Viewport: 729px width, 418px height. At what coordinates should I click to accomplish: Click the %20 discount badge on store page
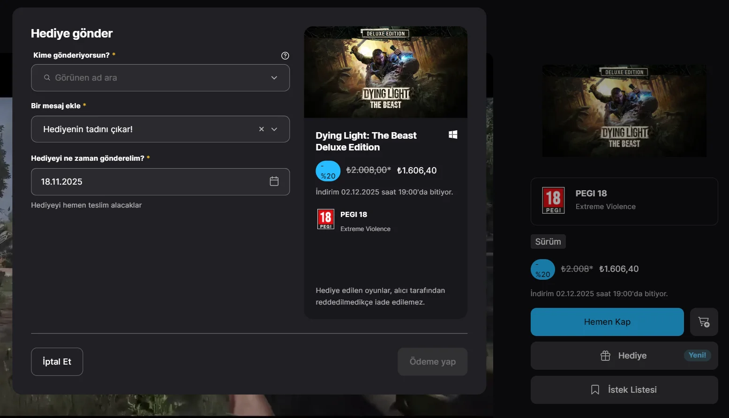pyautogui.click(x=543, y=269)
